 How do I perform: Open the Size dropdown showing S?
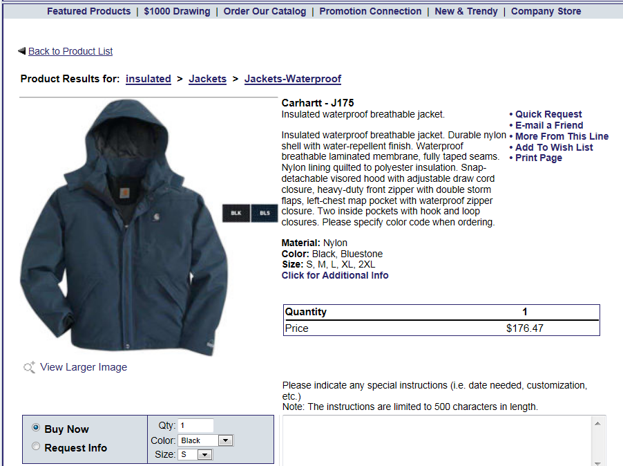tap(195, 454)
